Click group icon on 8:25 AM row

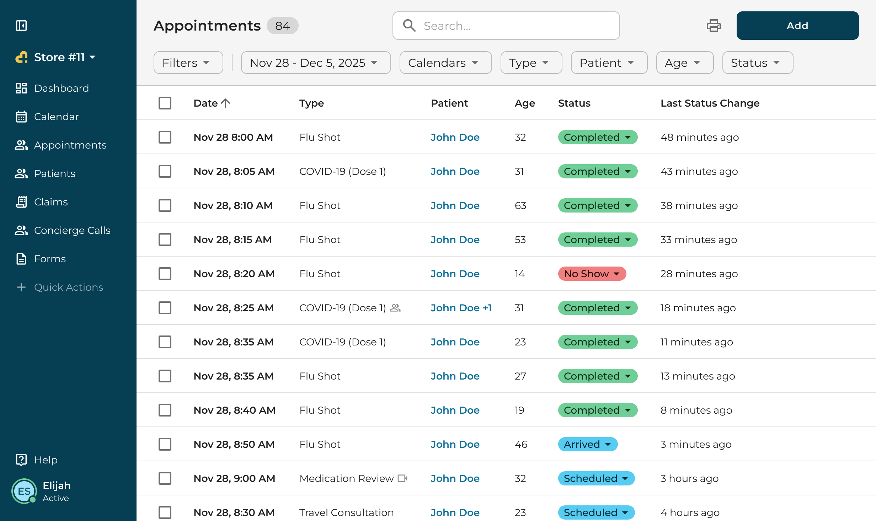pyautogui.click(x=395, y=308)
